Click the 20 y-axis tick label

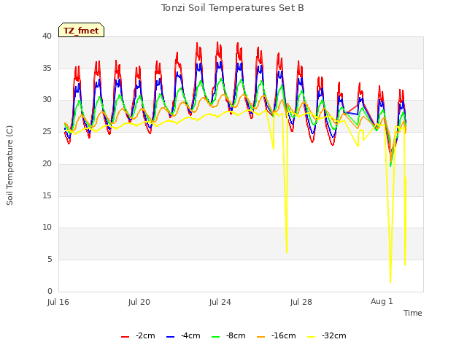[47, 163]
